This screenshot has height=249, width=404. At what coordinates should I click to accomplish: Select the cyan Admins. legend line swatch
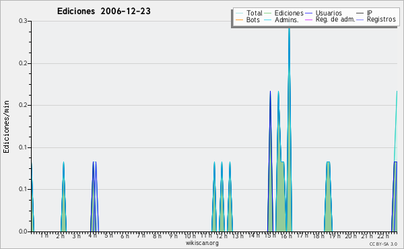click(268, 20)
